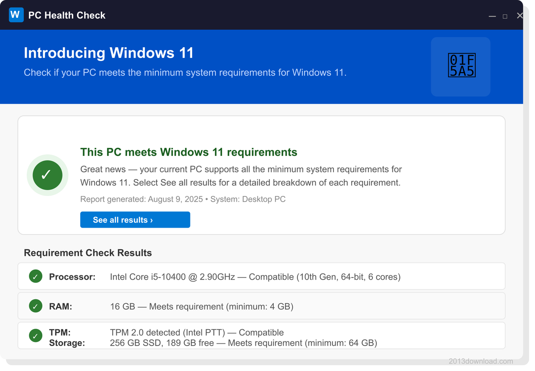Click the Introducing Windows 11 heading
Screen dimensions: 535x371
(x=109, y=53)
